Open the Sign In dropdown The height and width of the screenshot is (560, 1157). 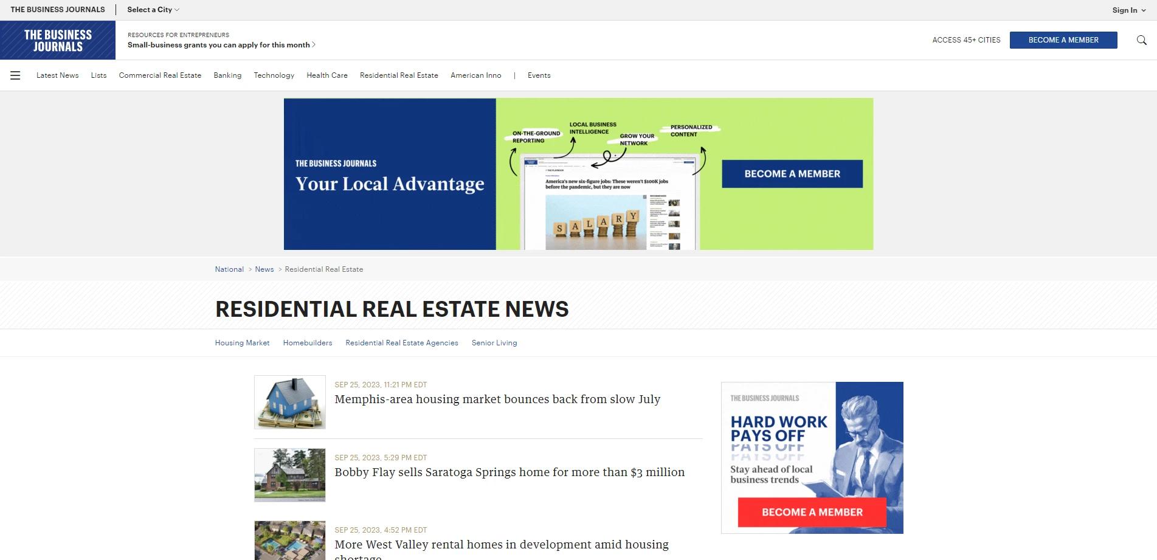(x=1128, y=10)
